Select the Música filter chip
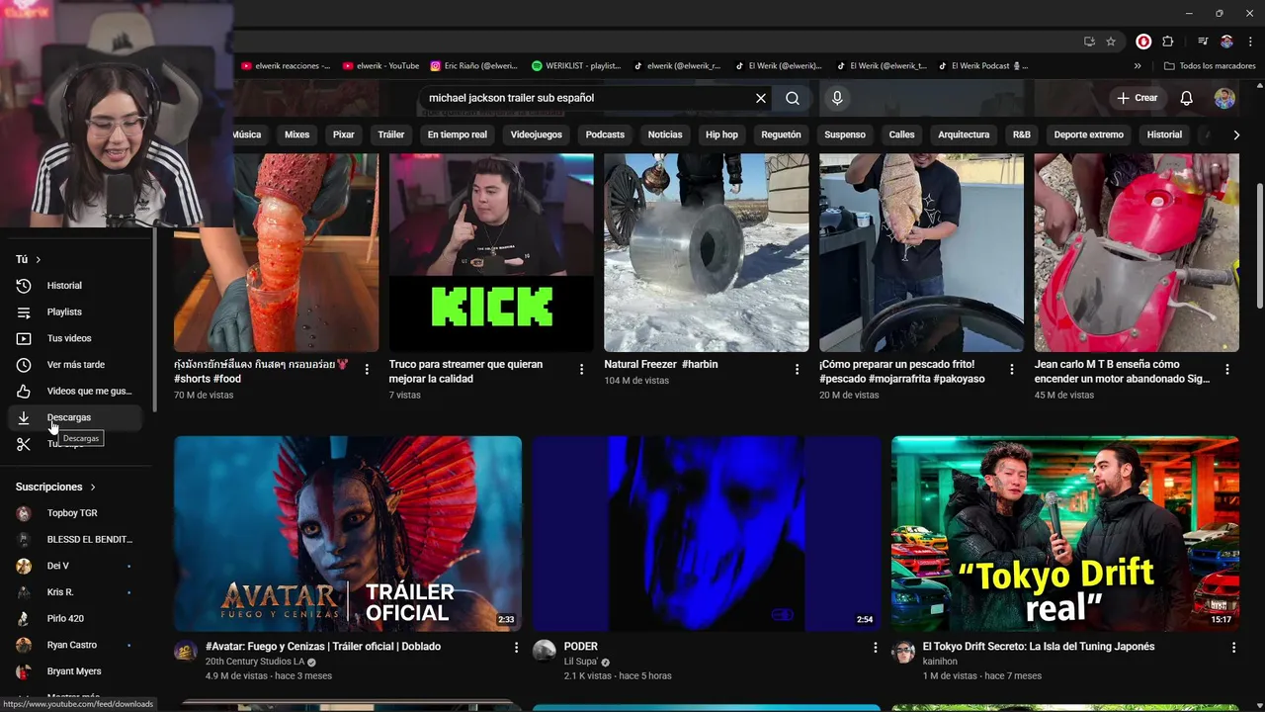1265x712 pixels. coord(247,134)
